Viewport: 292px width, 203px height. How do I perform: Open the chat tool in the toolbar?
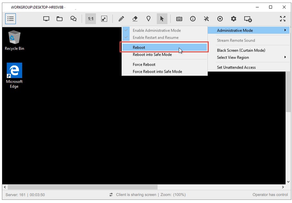tap(73, 19)
